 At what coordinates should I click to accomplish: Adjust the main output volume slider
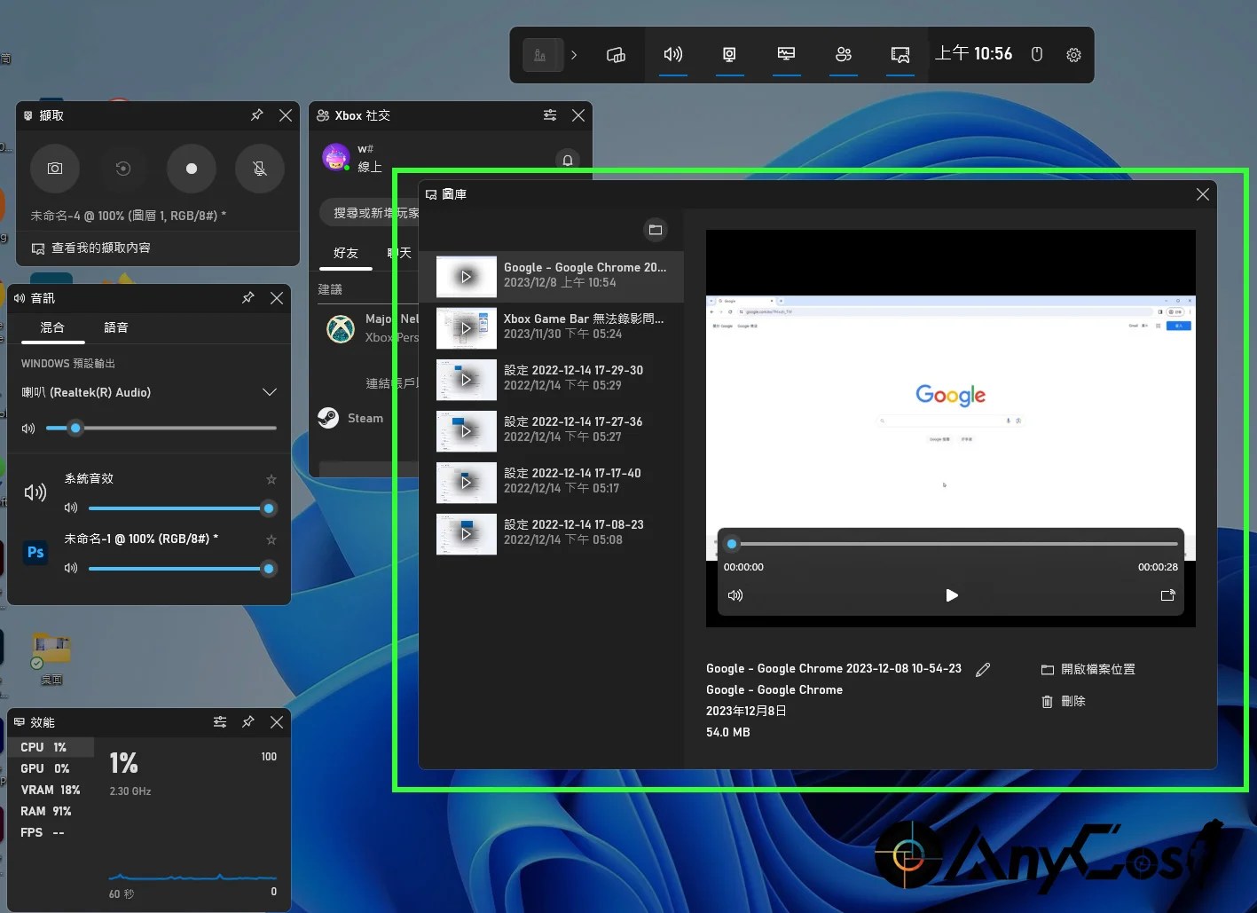161,428
